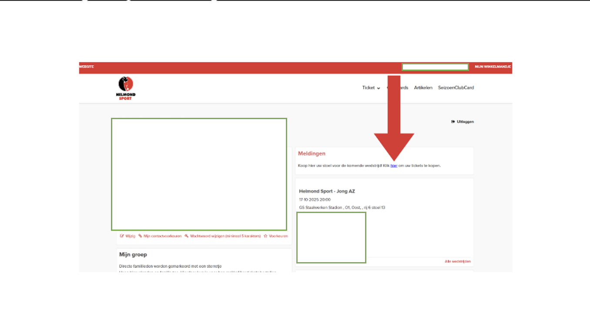590x333 pixels.
Task: Open Mijn Winkelmandje shopping cart
Action: [x=493, y=67]
